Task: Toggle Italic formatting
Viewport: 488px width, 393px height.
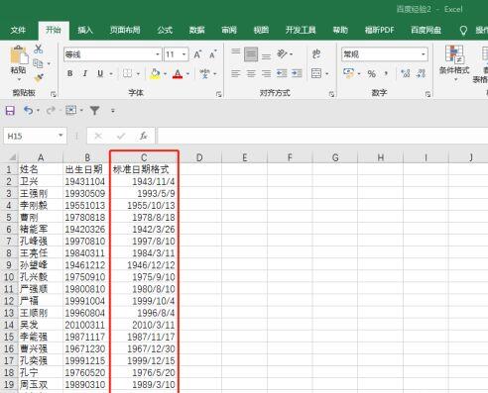Action: tap(85, 73)
